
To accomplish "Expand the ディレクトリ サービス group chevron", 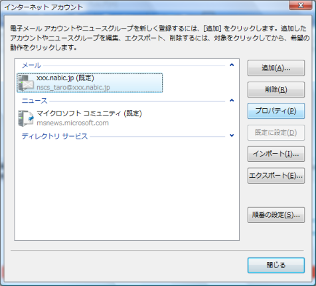I will (232, 135).
